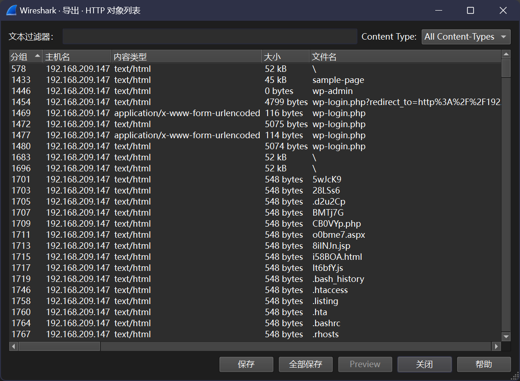The image size is (520, 381).
Task: Click the 116 bytes size cell
Action: point(284,113)
